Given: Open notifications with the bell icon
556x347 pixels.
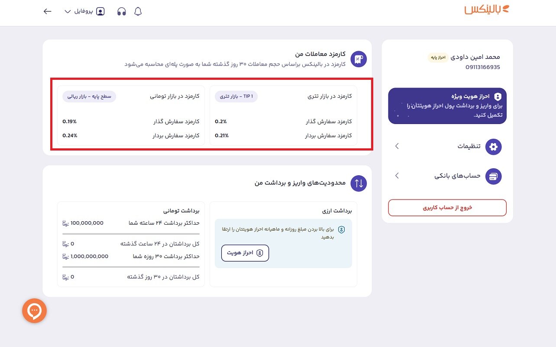Looking at the screenshot, I should tap(138, 11).
